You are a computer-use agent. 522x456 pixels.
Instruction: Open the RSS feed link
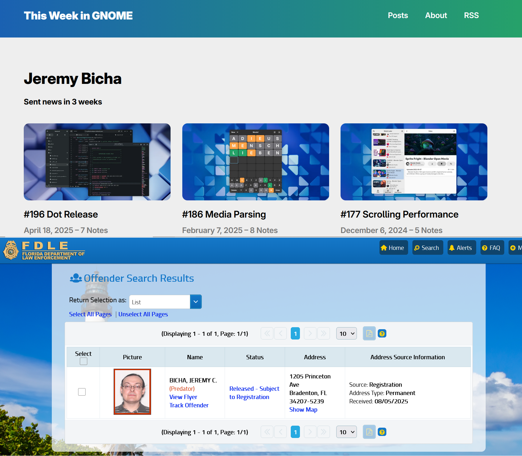pyautogui.click(x=471, y=15)
